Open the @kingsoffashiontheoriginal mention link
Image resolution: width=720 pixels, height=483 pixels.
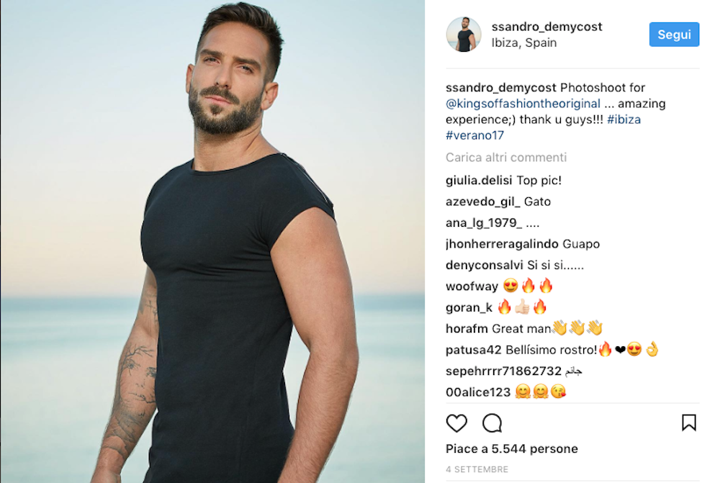(523, 104)
